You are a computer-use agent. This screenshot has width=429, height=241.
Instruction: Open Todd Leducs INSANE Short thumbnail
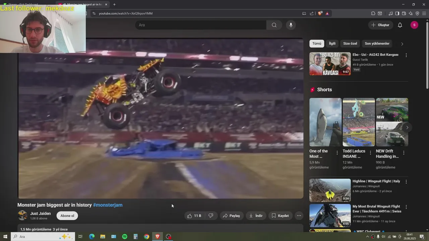[x=359, y=122]
